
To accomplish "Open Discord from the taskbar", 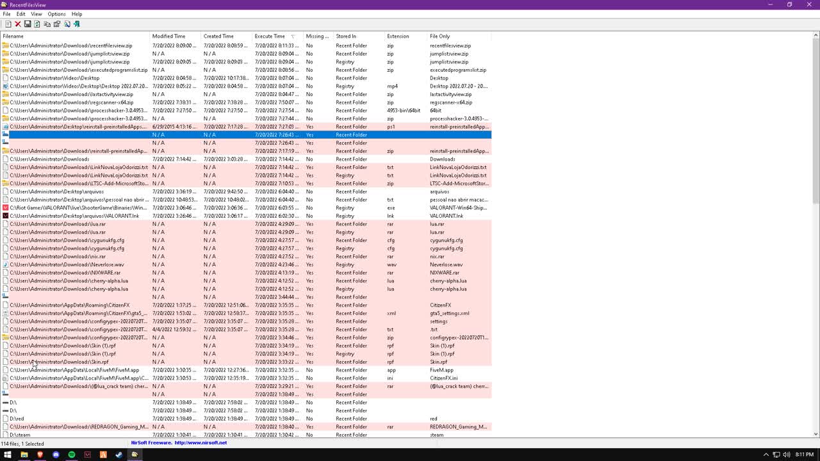I will tap(56, 455).
